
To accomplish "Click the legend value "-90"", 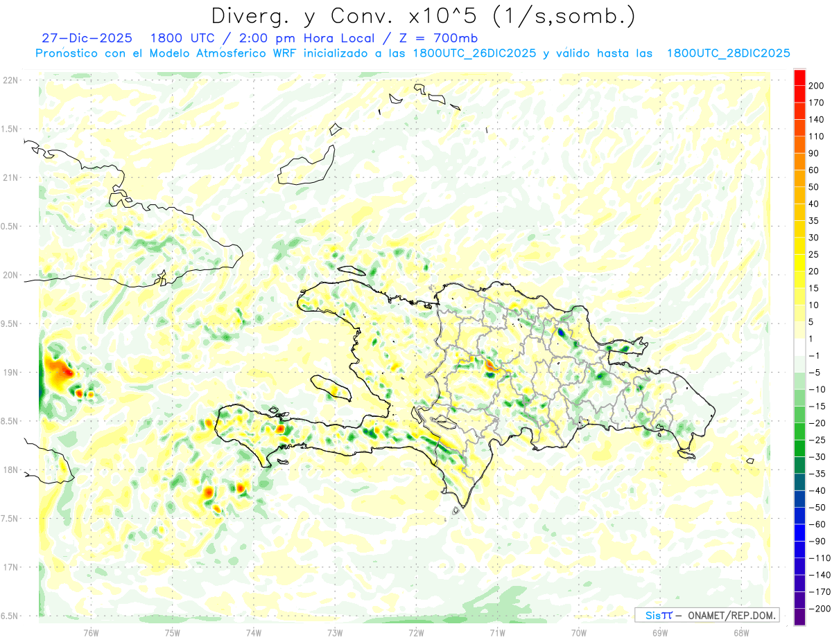I will click(x=815, y=541).
